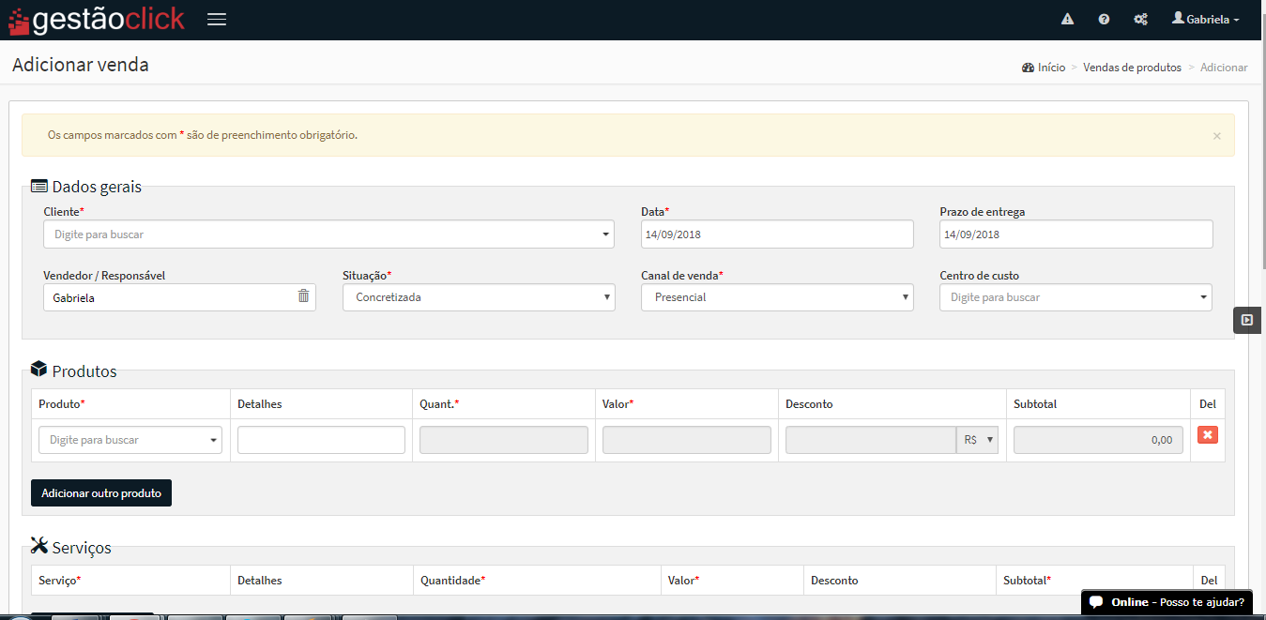Click the Quantidade column header in Serviços
This screenshot has height=620, width=1266.
(x=453, y=581)
